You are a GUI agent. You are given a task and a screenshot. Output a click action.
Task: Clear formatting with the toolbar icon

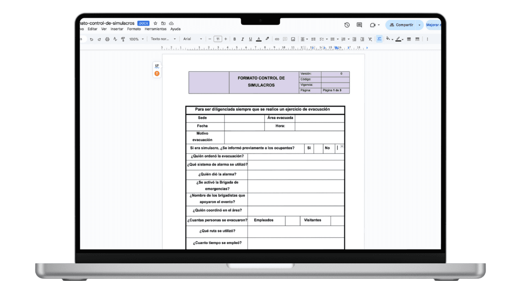click(370, 39)
